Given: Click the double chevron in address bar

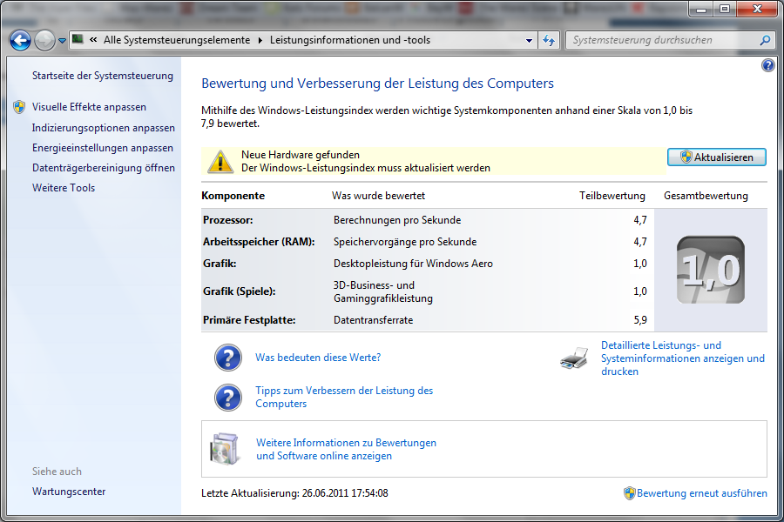Looking at the screenshot, I should [93, 40].
